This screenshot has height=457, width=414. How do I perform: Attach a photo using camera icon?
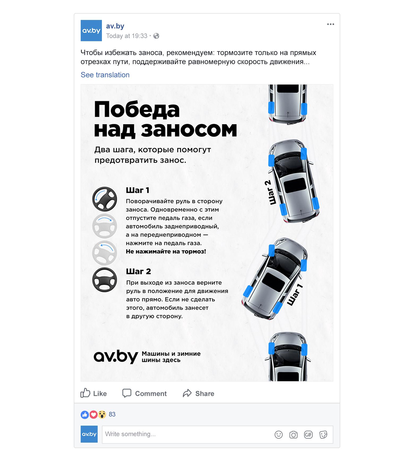294,435
